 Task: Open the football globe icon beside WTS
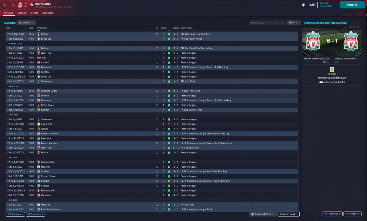pos(303,5)
